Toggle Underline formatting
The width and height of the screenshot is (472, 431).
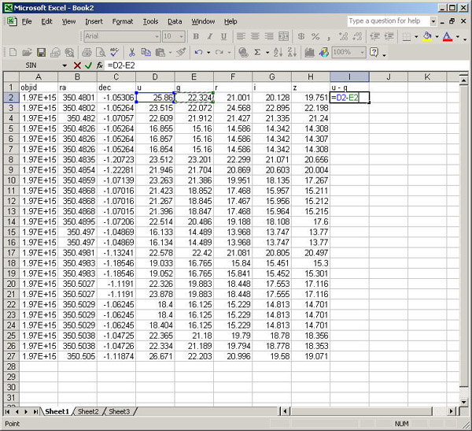[223, 36]
